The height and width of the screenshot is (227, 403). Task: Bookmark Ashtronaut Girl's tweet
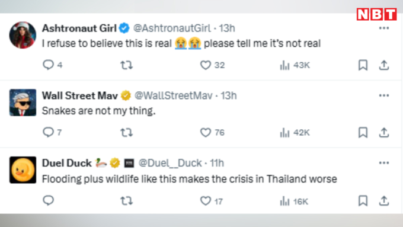(363, 65)
